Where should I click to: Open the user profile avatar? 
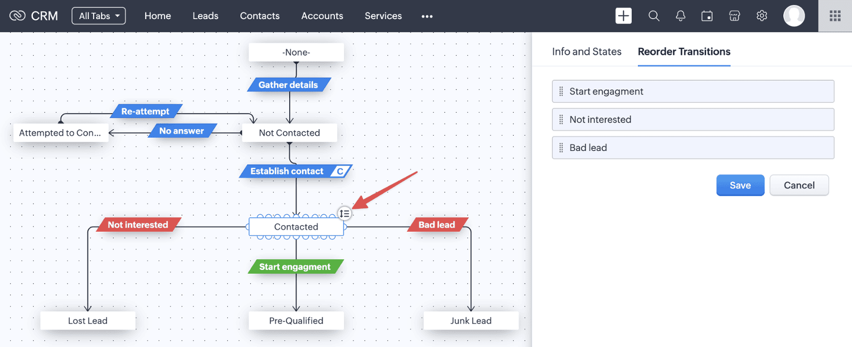click(x=794, y=16)
